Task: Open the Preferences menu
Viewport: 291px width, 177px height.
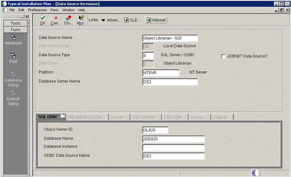Action: (x=37, y=10)
